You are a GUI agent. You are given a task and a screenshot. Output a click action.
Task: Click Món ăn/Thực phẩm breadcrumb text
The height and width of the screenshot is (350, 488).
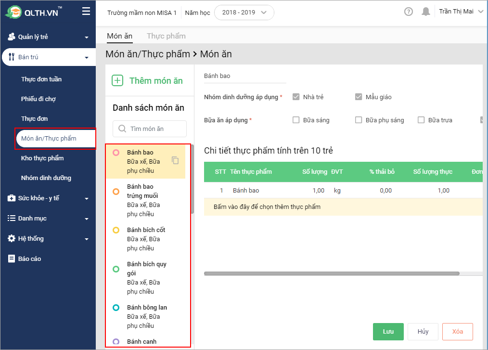click(x=148, y=54)
